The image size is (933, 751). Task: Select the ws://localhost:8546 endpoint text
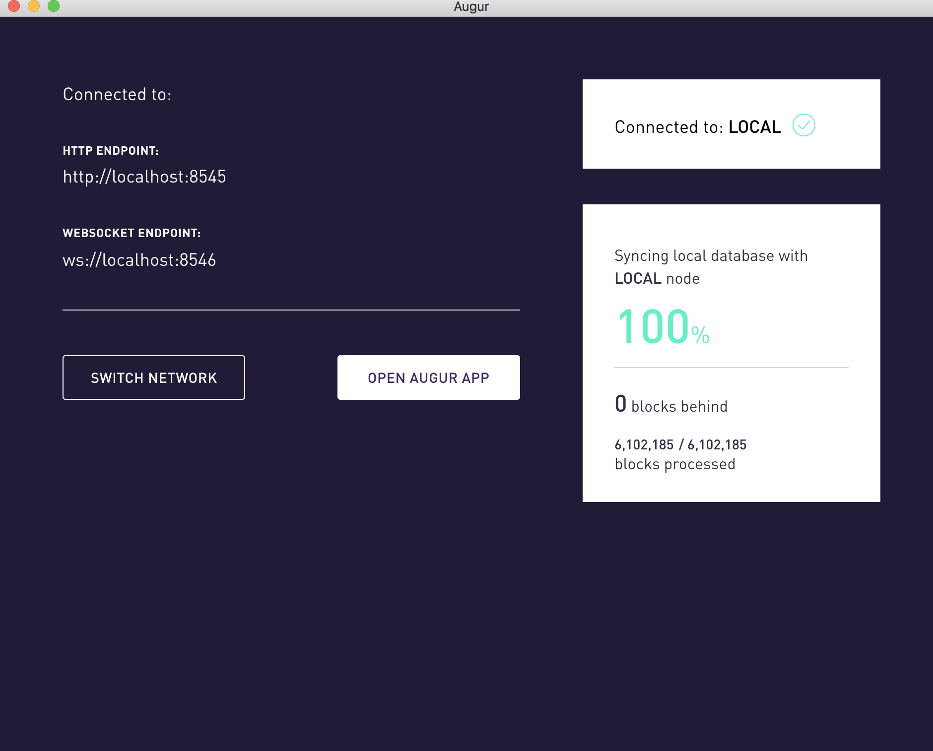(x=139, y=260)
